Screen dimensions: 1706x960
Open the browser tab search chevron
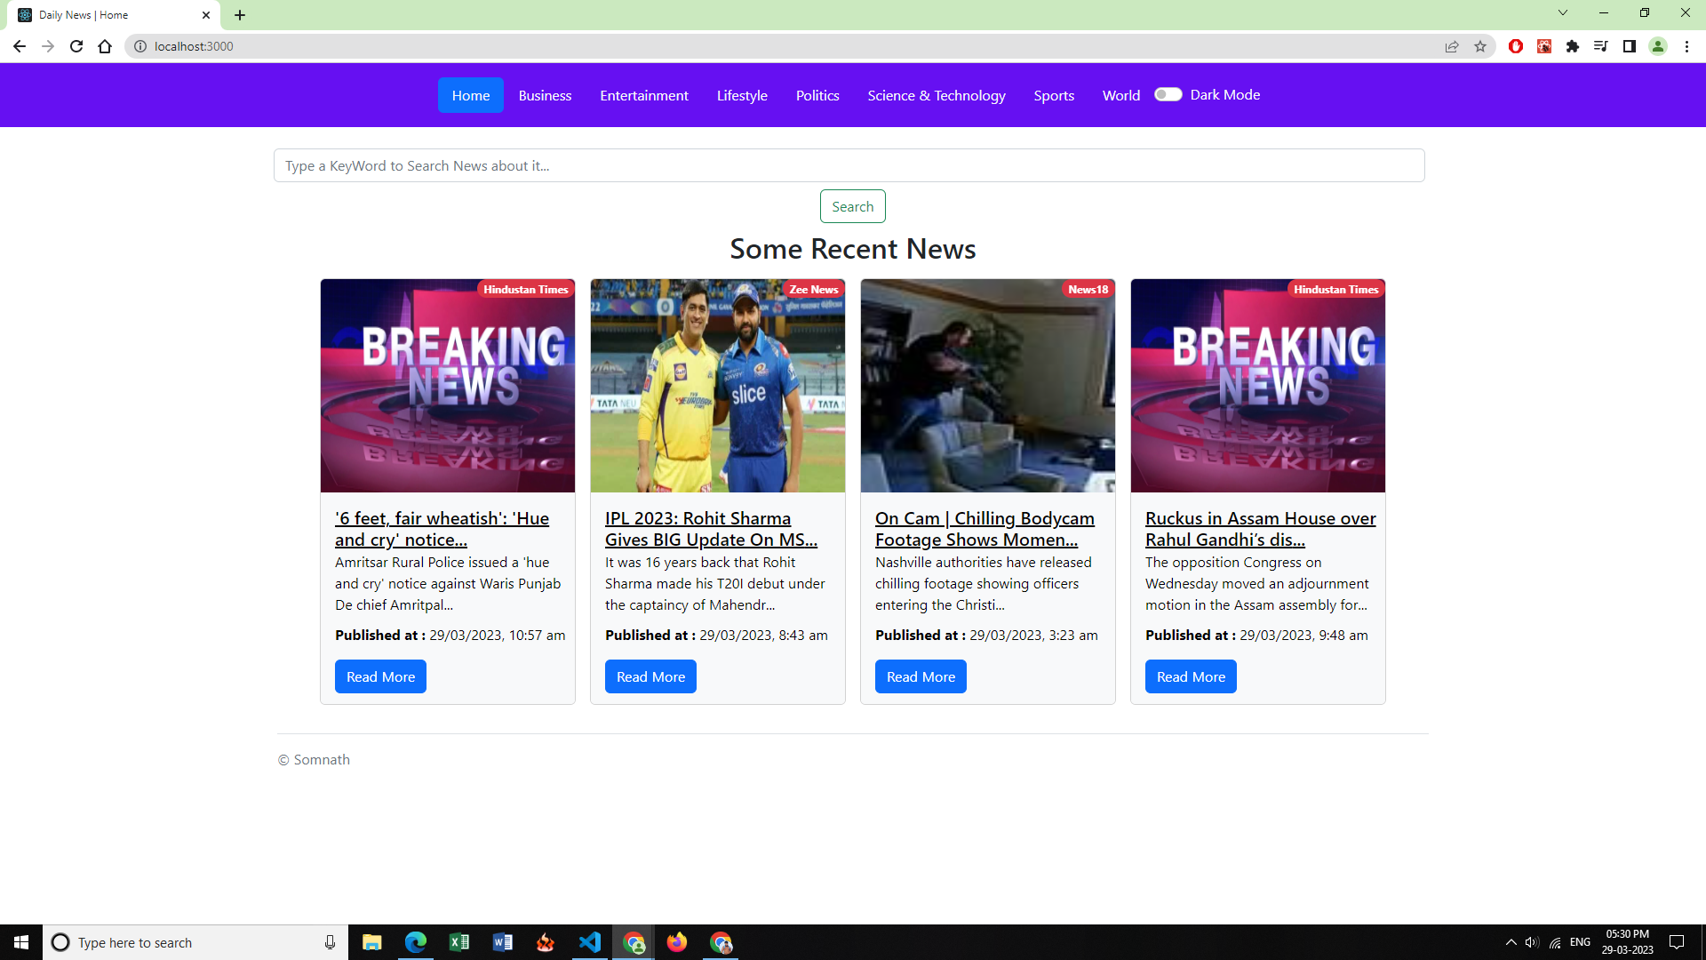[x=1562, y=13]
